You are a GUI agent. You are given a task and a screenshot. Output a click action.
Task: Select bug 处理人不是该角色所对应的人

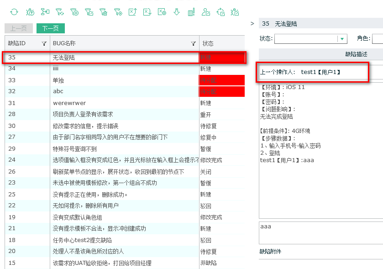pyautogui.click(x=125, y=251)
